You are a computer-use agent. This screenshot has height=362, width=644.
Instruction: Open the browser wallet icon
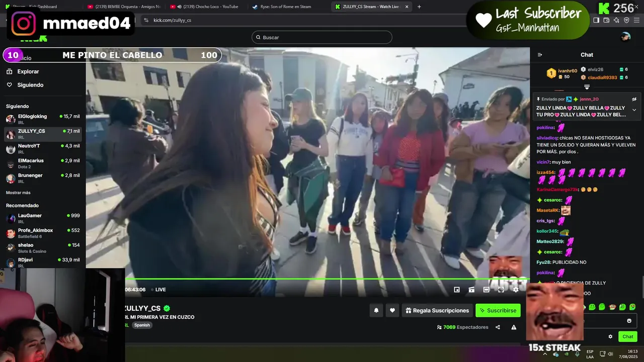point(606,20)
